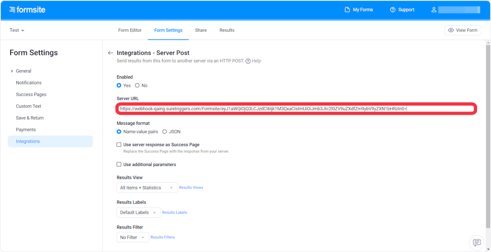
Task: Click the user account icon
Action: (x=434, y=10)
